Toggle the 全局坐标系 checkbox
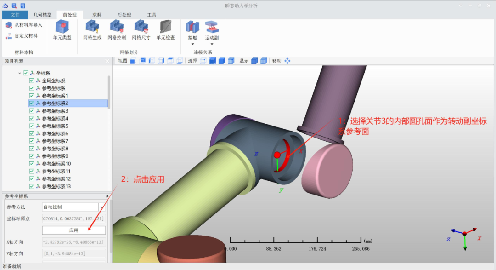496x270 pixels. click(32, 81)
